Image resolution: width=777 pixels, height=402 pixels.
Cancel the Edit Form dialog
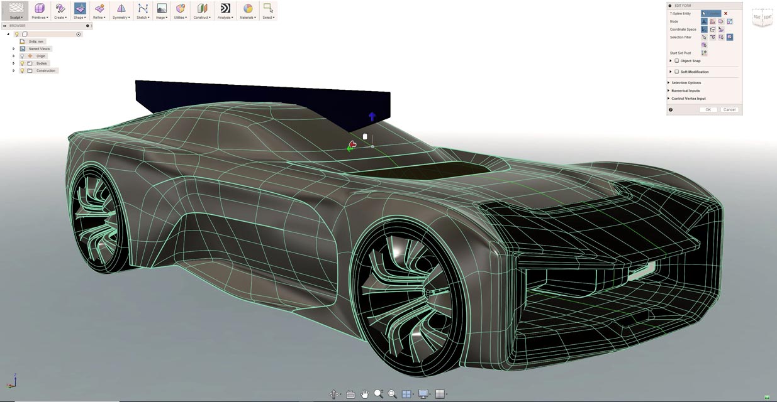729,109
